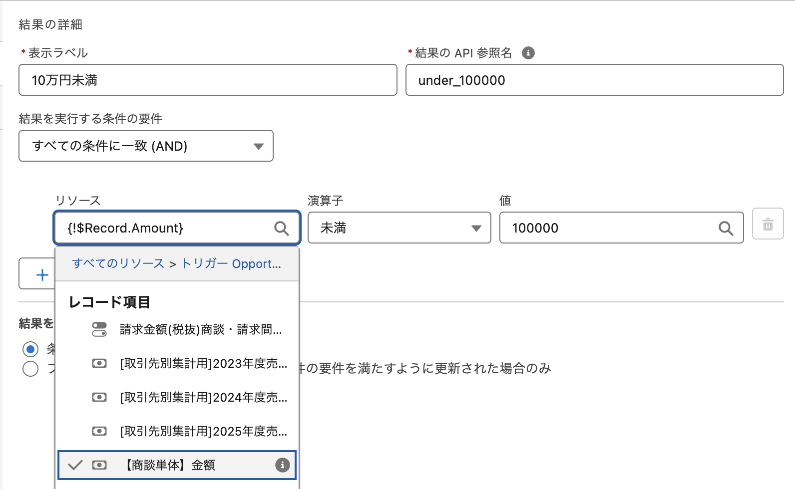Click checkmark icon on 【商談単体】金額 row
Viewport: 795px width, 489px height.
click(75, 465)
